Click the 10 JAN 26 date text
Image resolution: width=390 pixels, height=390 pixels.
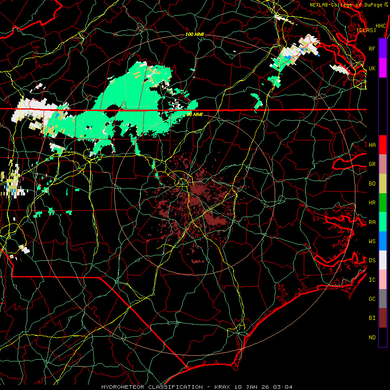coord(251,387)
